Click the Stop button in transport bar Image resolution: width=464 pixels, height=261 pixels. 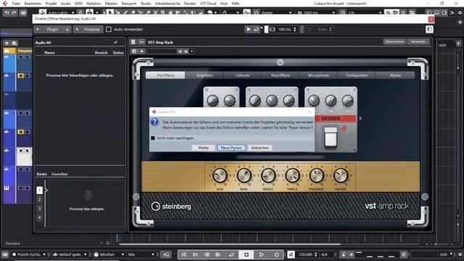click(246, 254)
